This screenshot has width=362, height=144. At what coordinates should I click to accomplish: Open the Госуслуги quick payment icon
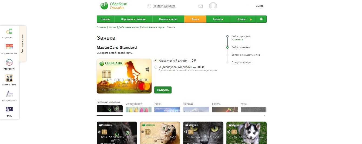[9, 63]
